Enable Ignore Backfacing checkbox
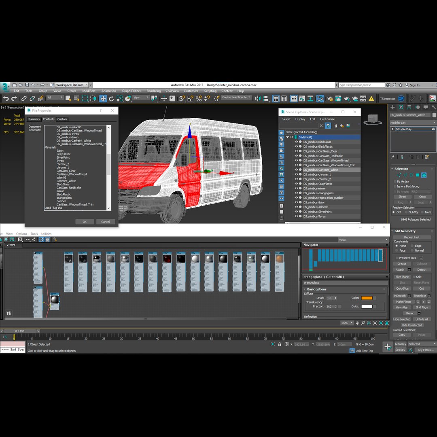Viewport: 437px width, 437px height. tap(395, 187)
